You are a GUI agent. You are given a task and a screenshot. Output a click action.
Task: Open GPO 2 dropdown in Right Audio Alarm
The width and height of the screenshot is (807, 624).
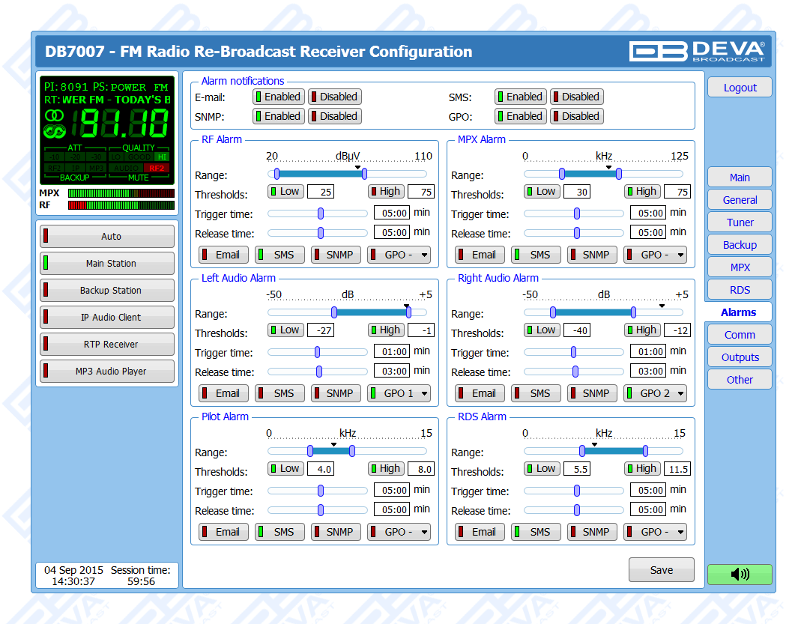point(655,393)
